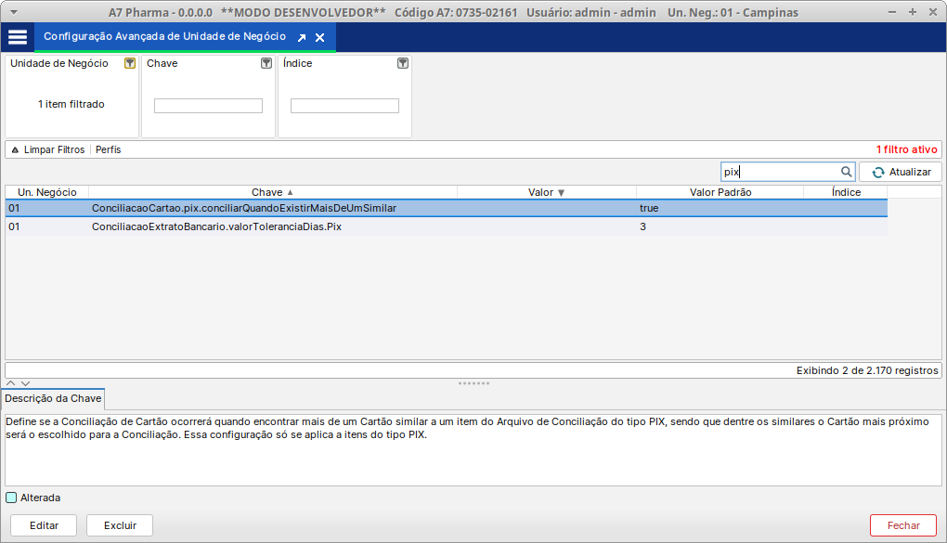Pop out the tab using the detach arrow icon
The width and height of the screenshot is (947, 543).
(300, 38)
